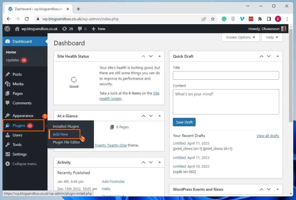Open the Grammarly extension icon

point(224,19)
